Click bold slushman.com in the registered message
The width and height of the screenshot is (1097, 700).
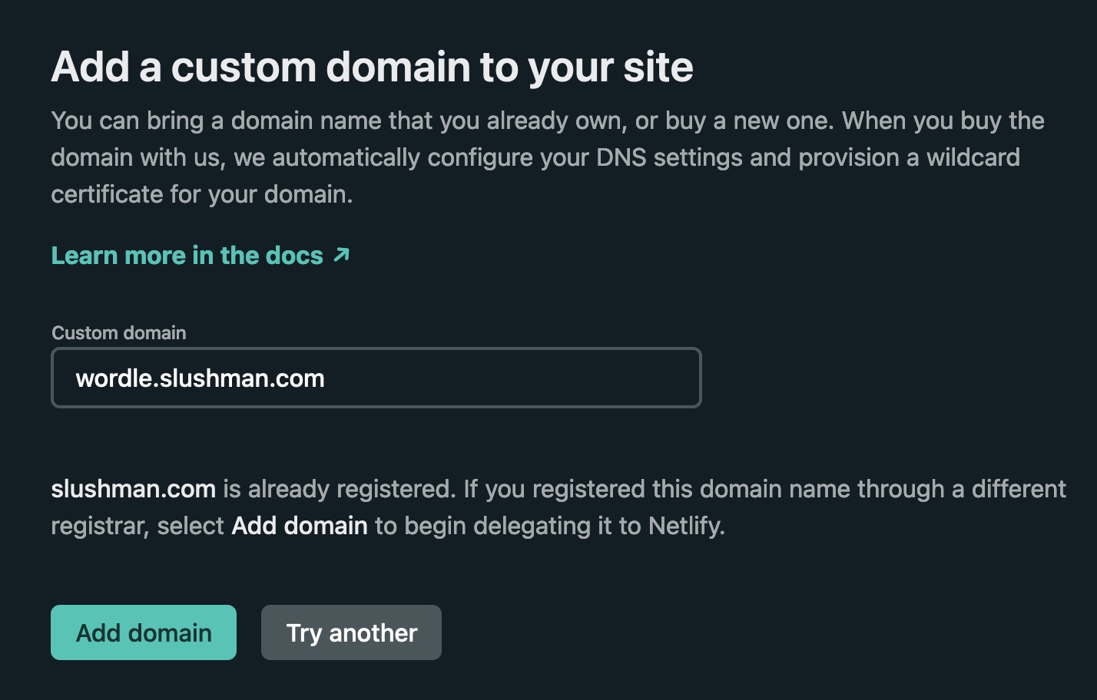[133, 489]
